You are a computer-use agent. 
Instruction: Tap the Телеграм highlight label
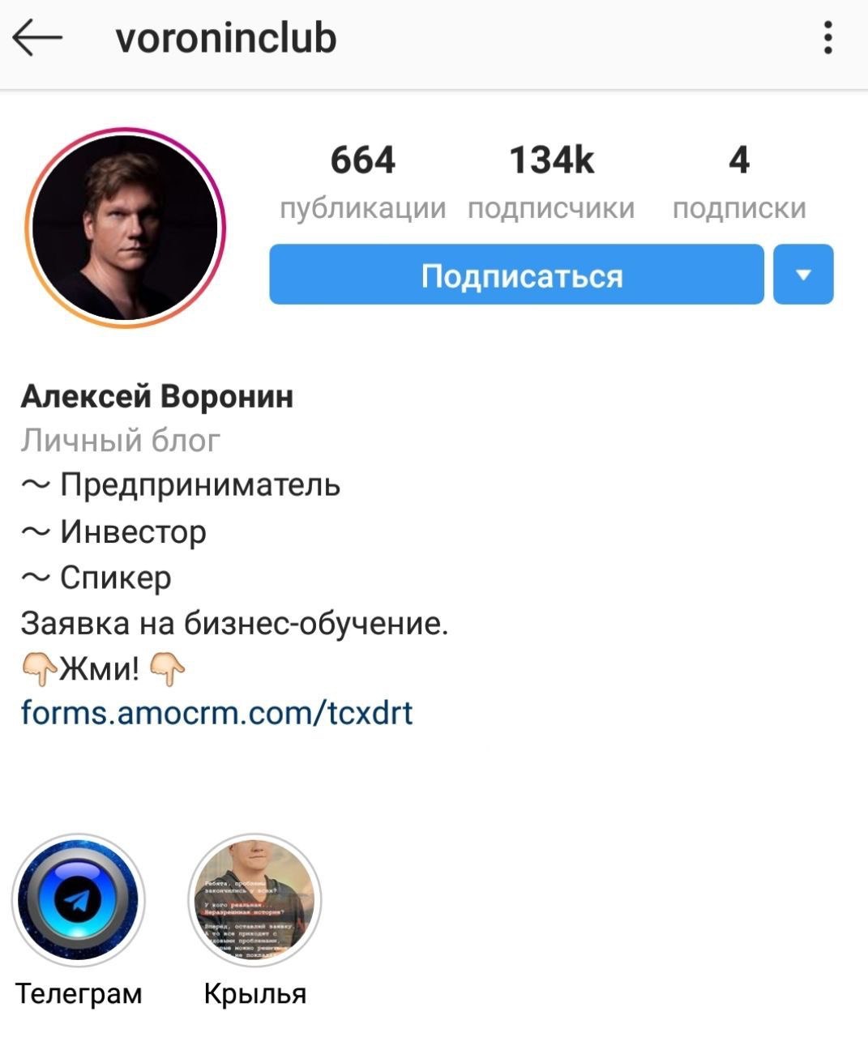click(x=79, y=993)
